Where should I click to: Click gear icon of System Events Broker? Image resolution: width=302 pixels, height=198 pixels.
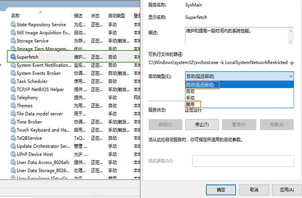point(13,73)
